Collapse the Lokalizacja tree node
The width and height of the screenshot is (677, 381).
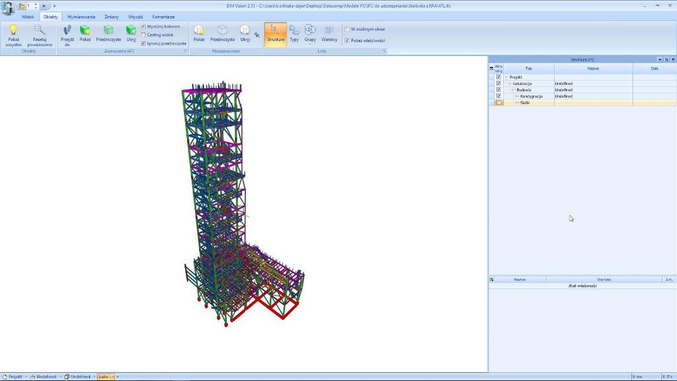pyautogui.click(x=510, y=83)
